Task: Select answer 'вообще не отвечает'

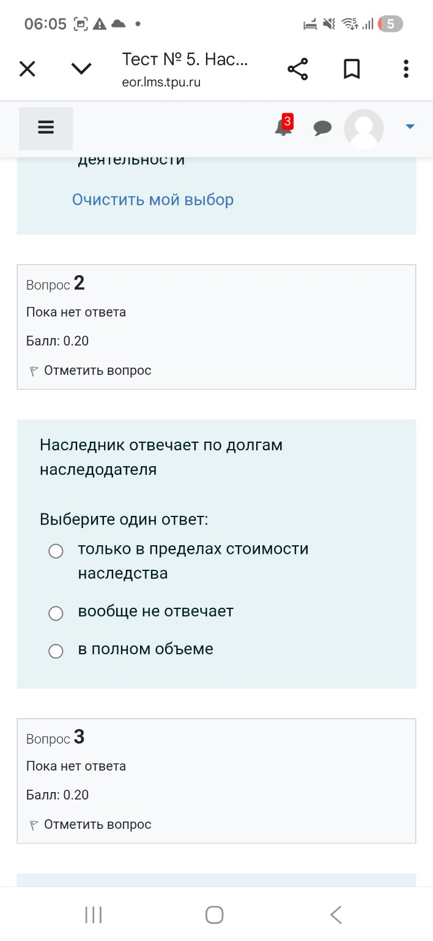Action: 56,613
